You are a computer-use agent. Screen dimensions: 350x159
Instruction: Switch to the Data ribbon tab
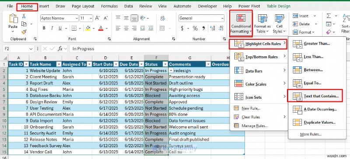tap(129, 6)
